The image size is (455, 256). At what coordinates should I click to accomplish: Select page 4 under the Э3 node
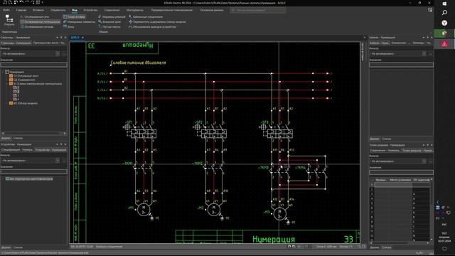(16, 100)
